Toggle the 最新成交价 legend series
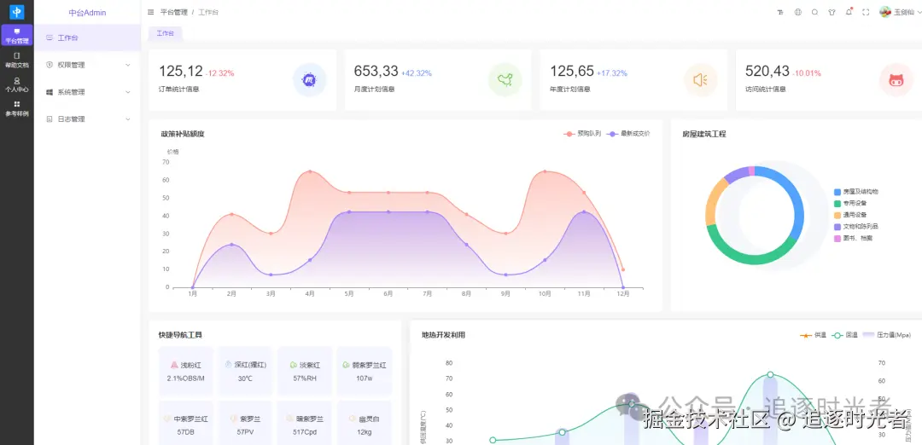 tap(628, 134)
